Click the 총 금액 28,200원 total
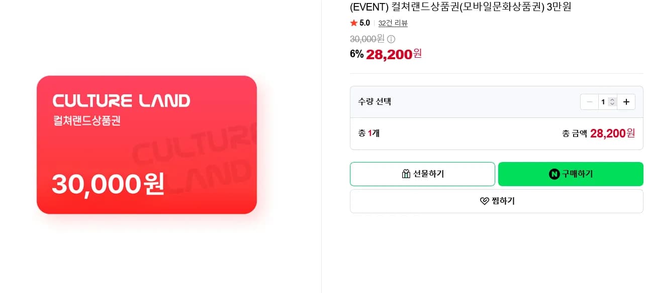 pos(599,133)
